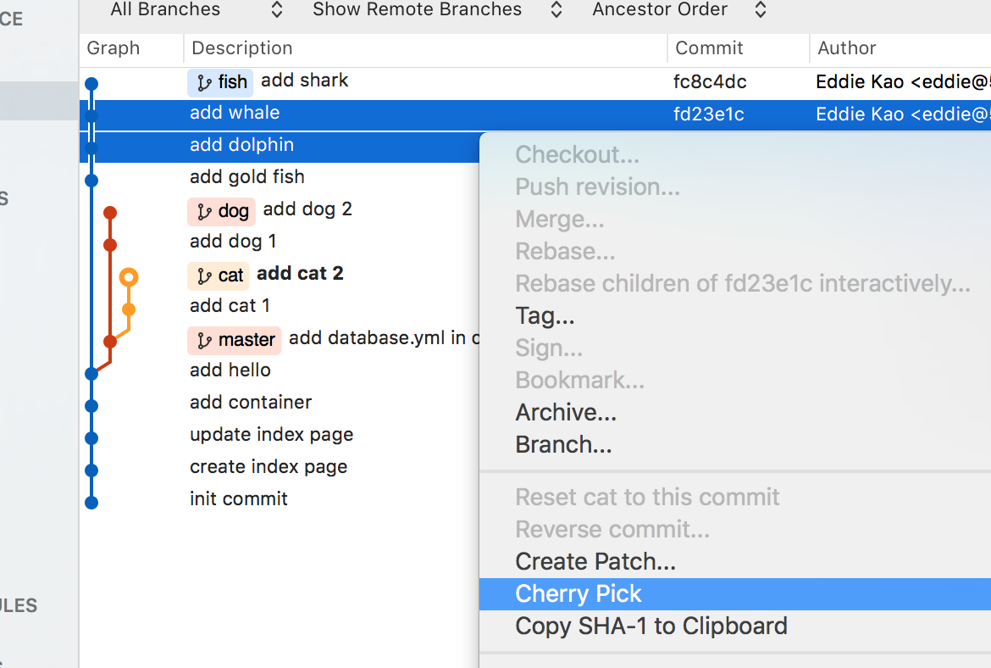Image resolution: width=991 pixels, height=668 pixels.
Task: Click the Description column header
Action: click(242, 48)
